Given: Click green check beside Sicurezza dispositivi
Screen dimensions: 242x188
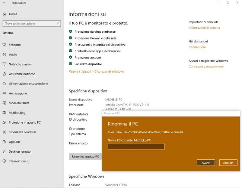Looking at the screenshot, I should (70, 64).
